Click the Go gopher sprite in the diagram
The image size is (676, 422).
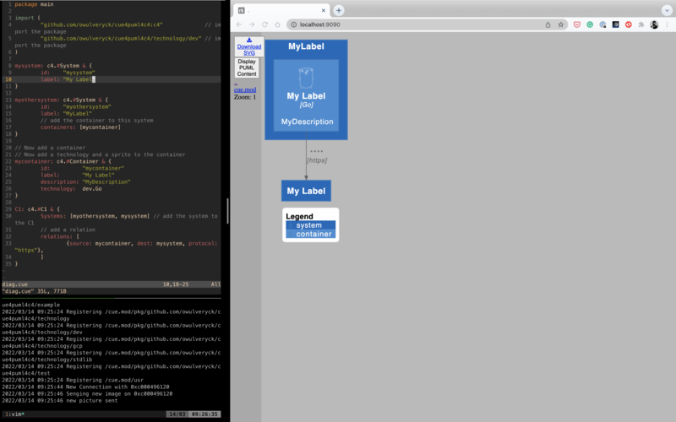click(306, 78)
